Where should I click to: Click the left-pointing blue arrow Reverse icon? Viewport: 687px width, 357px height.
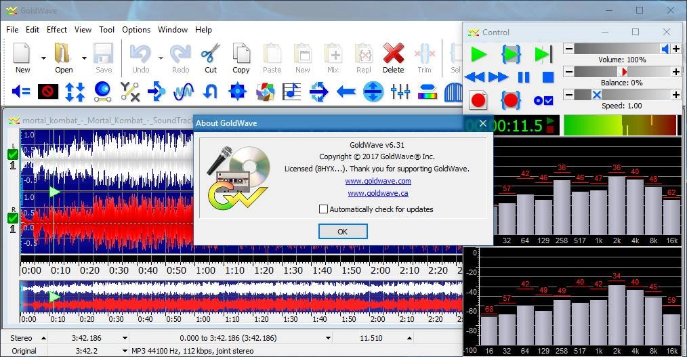[x=346, y=91]
